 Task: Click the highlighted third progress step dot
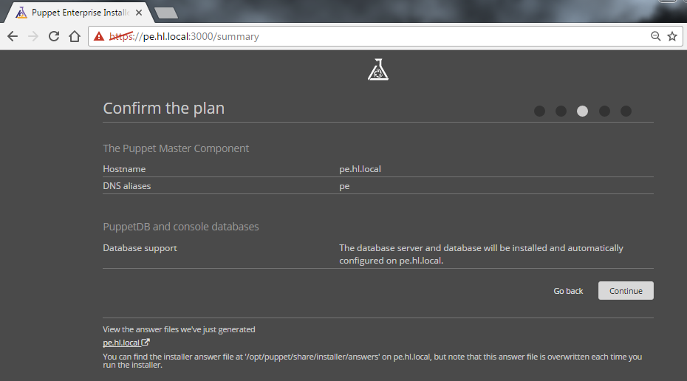(x=582, y=111)
